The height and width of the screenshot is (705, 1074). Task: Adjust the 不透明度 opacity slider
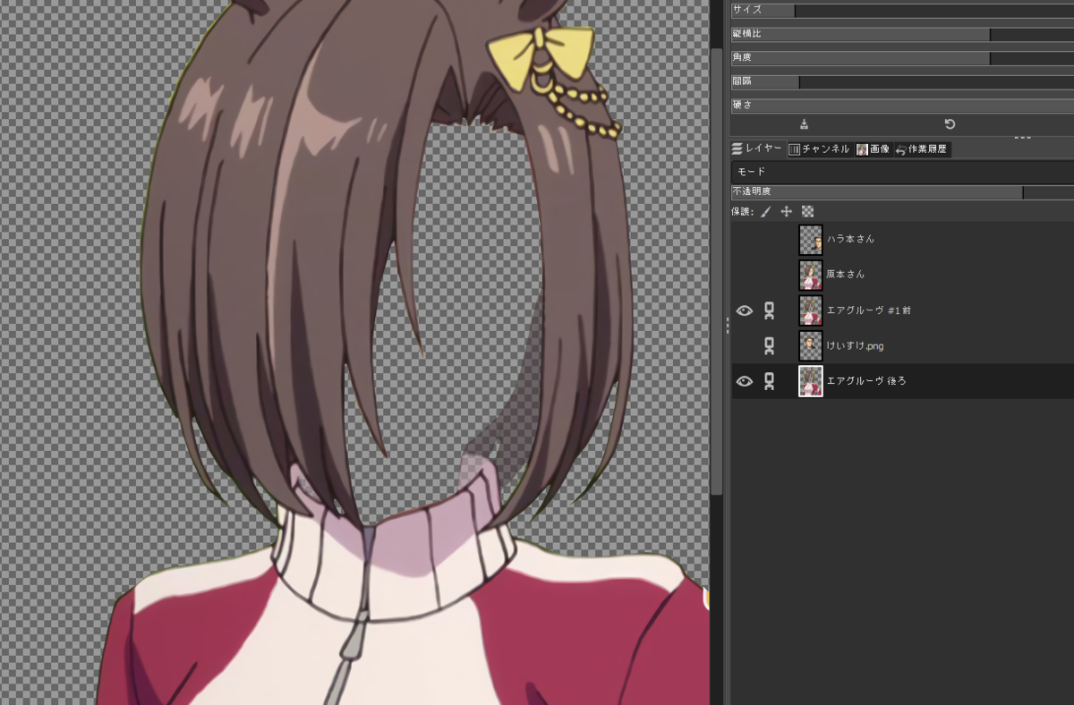click(x=895, y=191)
